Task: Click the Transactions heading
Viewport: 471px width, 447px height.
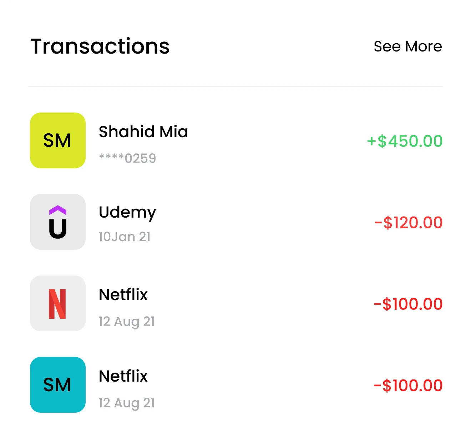Action: (x=100, y=46)
